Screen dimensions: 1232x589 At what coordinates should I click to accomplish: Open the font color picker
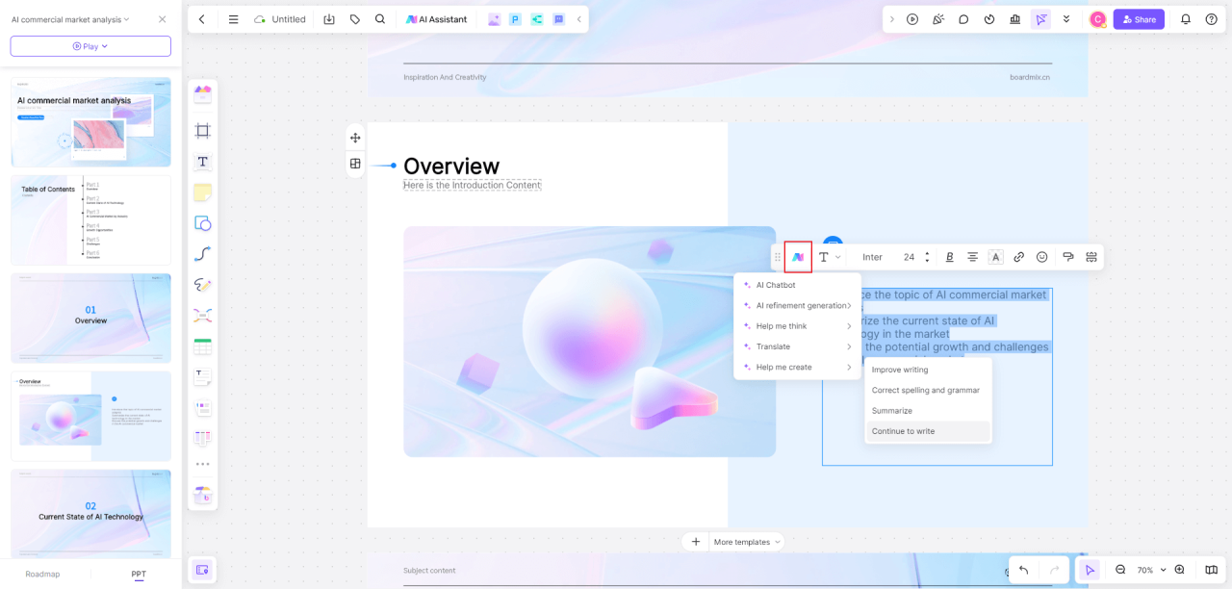click(x=995, y=256)
